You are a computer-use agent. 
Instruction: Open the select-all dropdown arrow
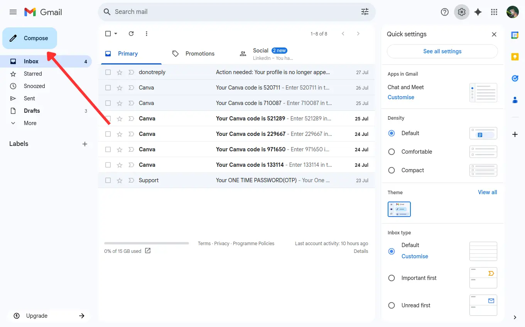tap(116, 34)
